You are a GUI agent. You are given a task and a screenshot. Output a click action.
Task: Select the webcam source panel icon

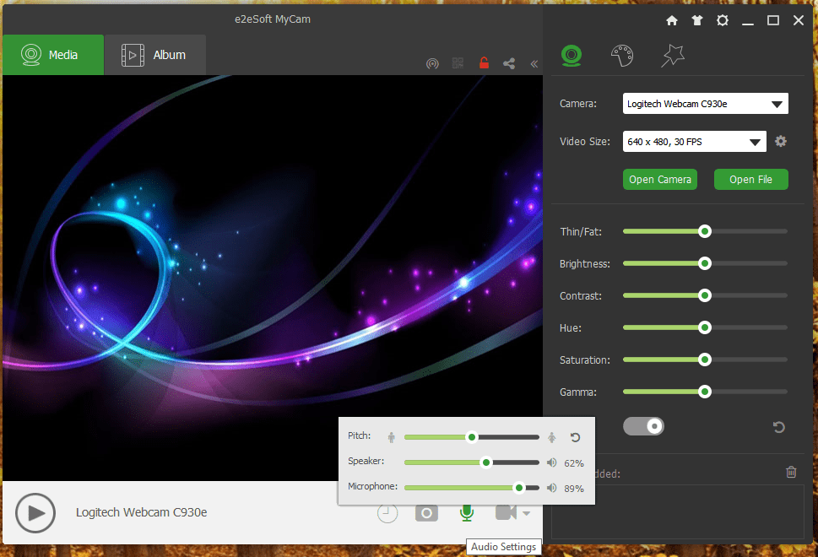[572, 56]
